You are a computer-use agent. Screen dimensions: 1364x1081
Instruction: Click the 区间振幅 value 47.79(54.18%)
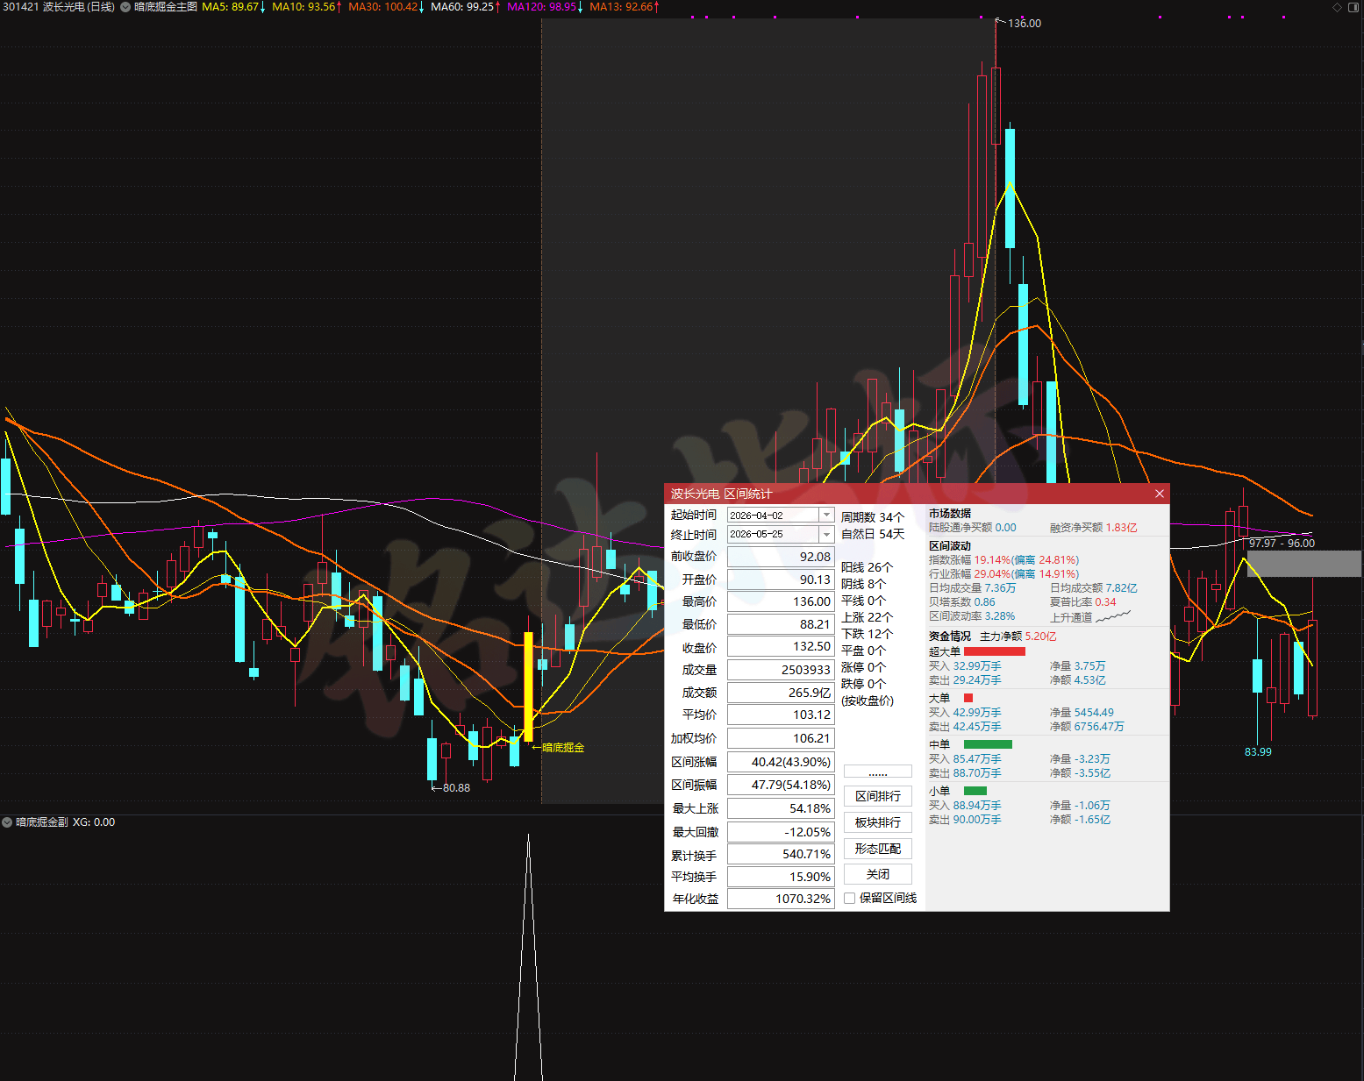tap(781, 785)
